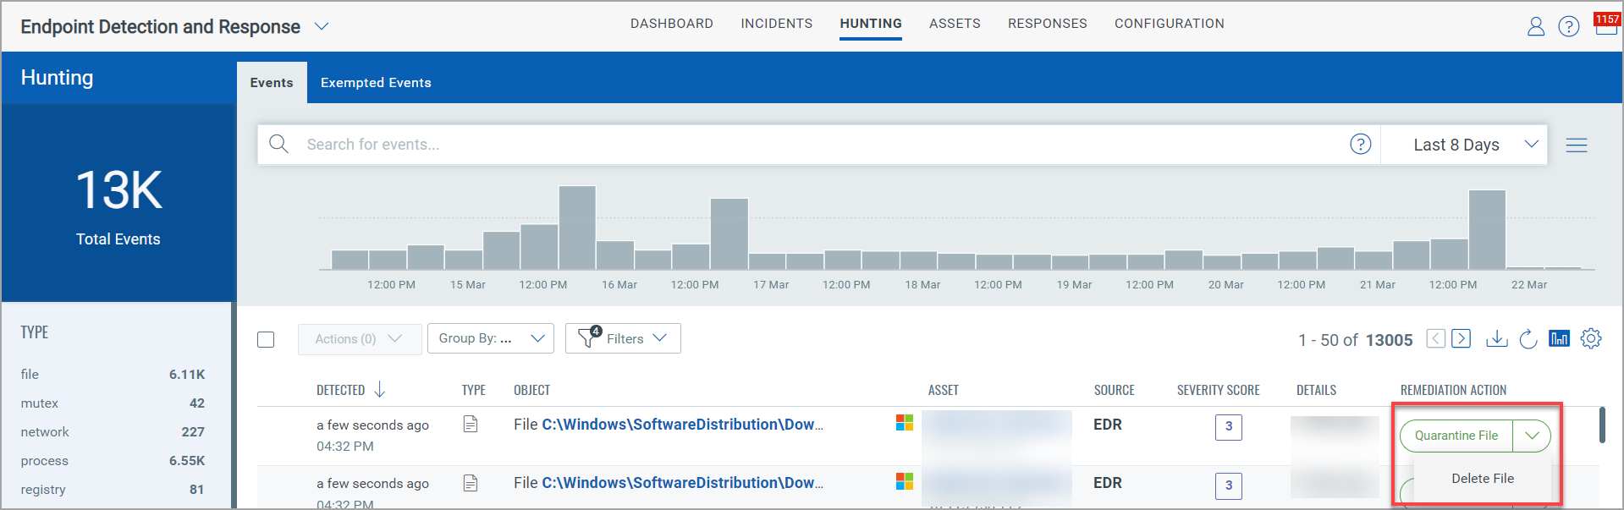This screenshot has width=1624, height=510.
Task: Go to previous page of events
Action: (1435, 338)
